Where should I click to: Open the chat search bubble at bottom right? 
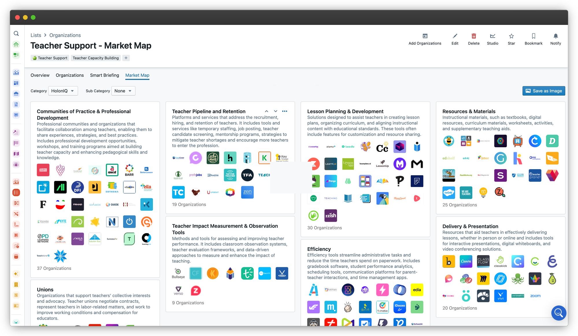pos(559,313)
